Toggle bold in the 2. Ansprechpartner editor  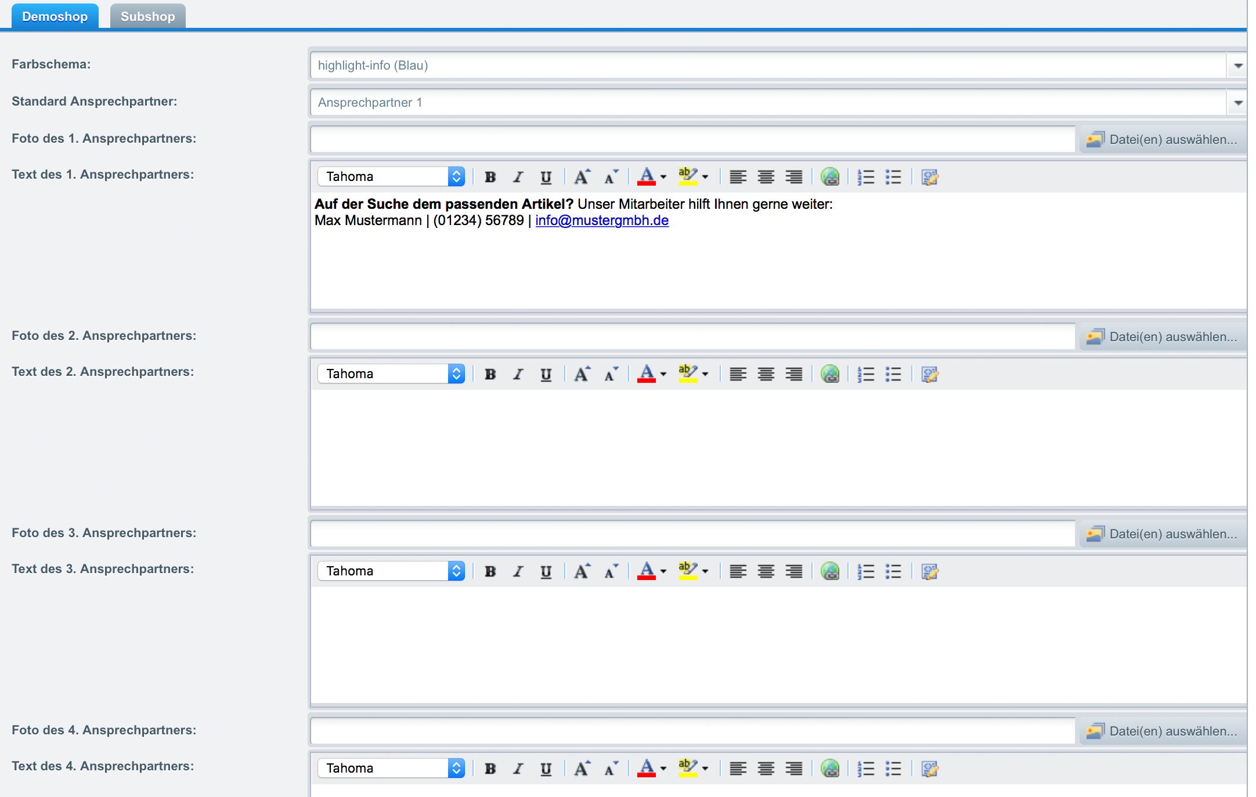[490, 374]
